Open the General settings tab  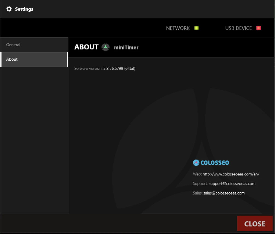[x=34, y=45]
